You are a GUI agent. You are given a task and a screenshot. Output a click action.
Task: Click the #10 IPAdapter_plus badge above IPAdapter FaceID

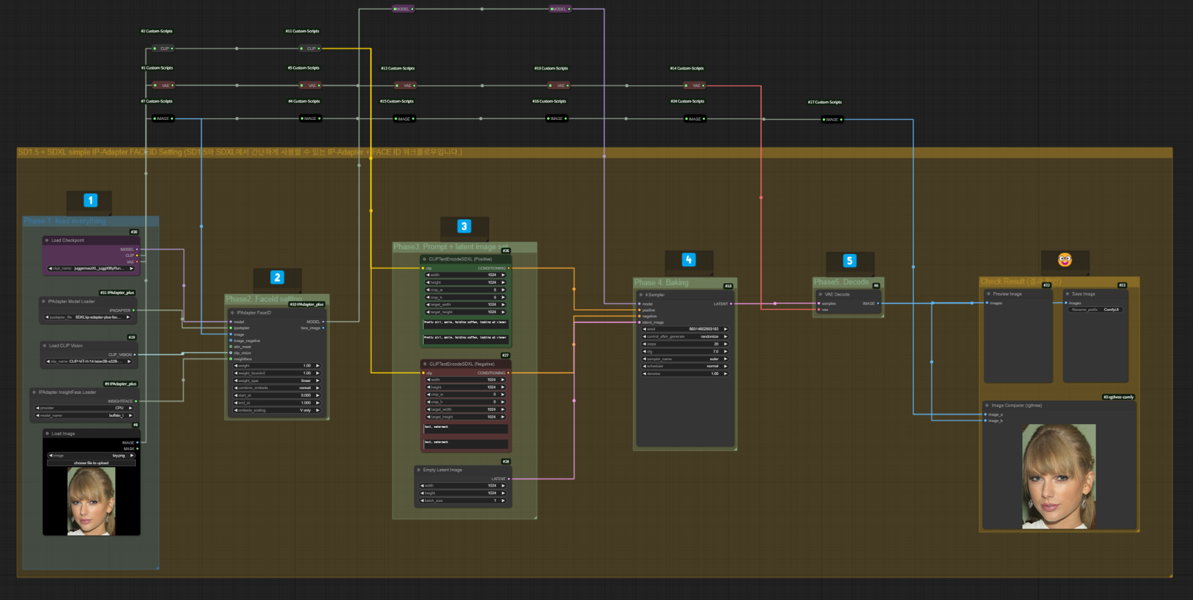pos(307,304)
